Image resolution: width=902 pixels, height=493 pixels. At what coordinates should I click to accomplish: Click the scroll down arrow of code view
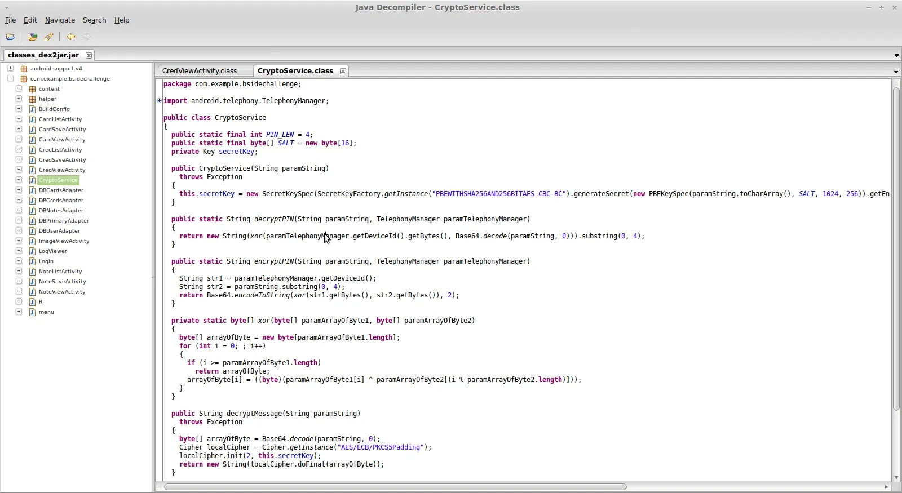tap(896, 477)
